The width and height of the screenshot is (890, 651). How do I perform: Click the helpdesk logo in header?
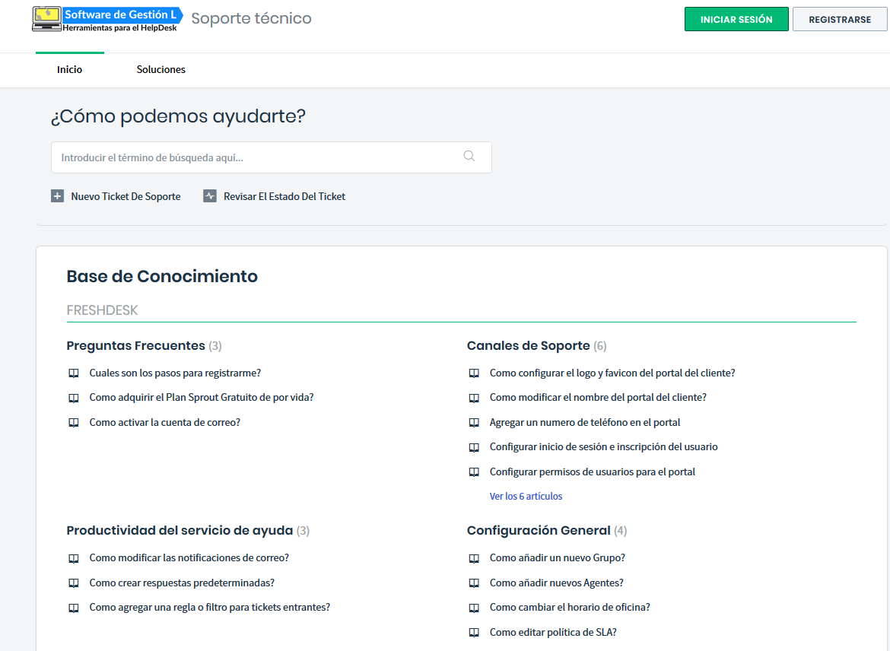coord(107,20)
